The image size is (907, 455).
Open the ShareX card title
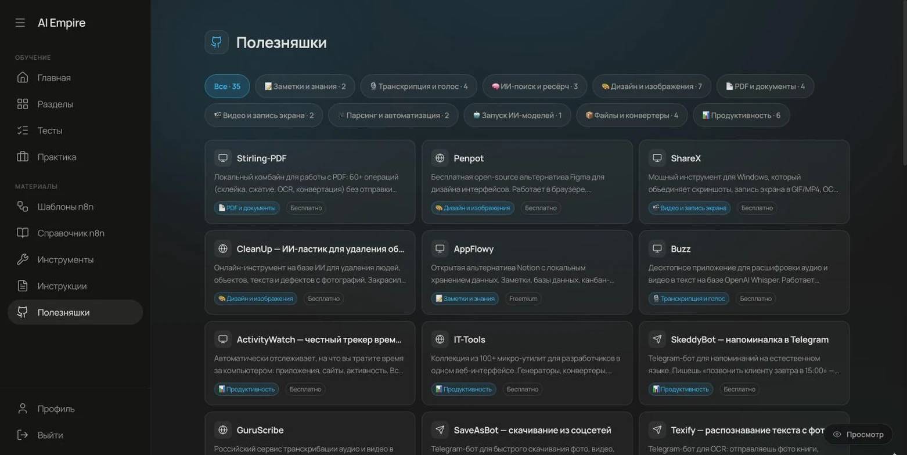click(x=686, y=158)
